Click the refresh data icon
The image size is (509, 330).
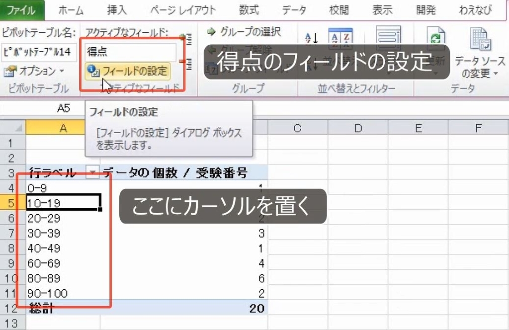coord(435,38)
